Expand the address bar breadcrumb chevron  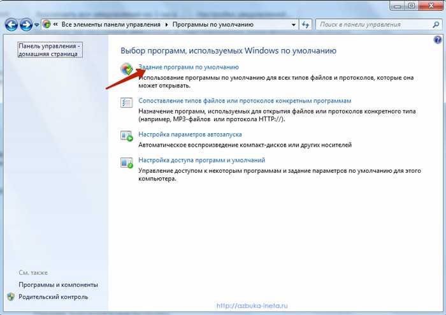pos(55,24)
